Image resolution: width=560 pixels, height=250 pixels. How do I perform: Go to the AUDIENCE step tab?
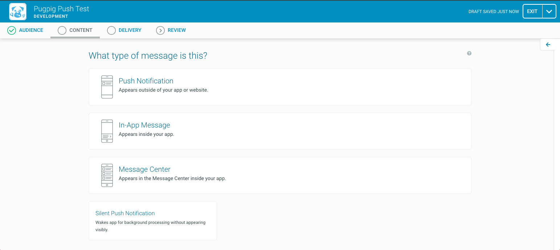click(25, 30)
